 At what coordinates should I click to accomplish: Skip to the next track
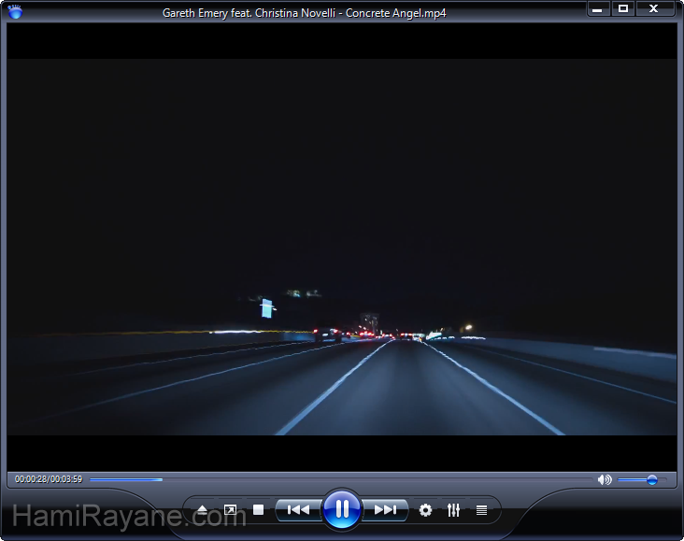385,509
